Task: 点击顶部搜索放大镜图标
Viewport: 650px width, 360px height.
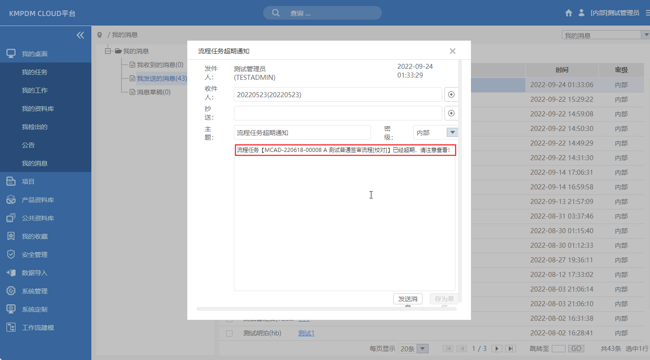Action: tap(275, 12)
